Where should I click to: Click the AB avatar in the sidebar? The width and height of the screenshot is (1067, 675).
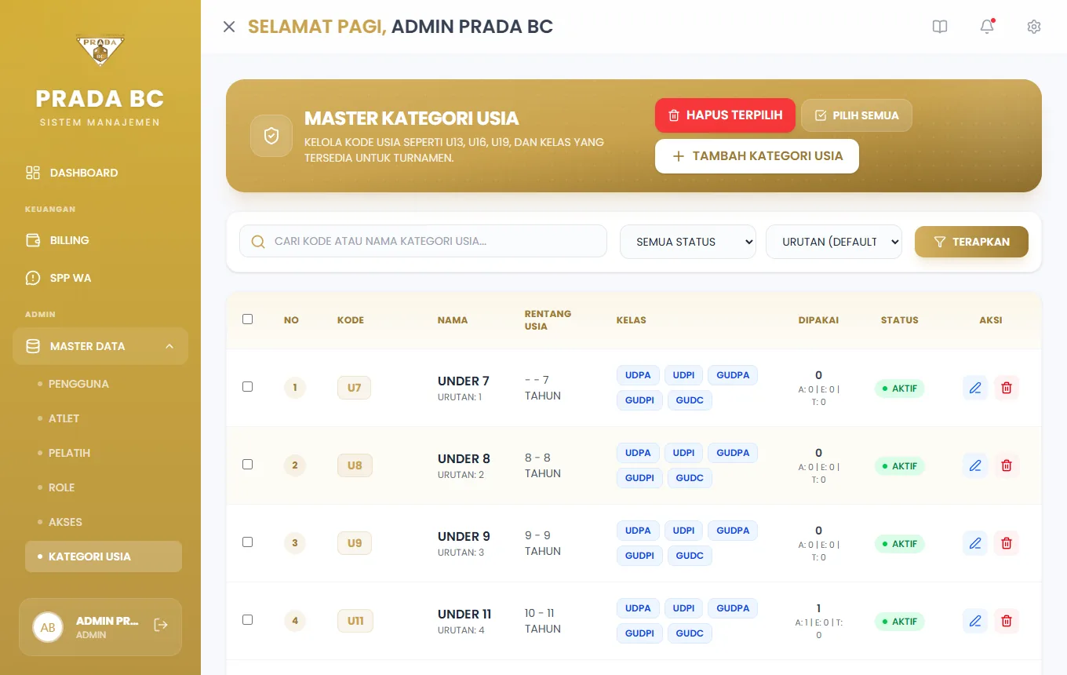point(48,627)
